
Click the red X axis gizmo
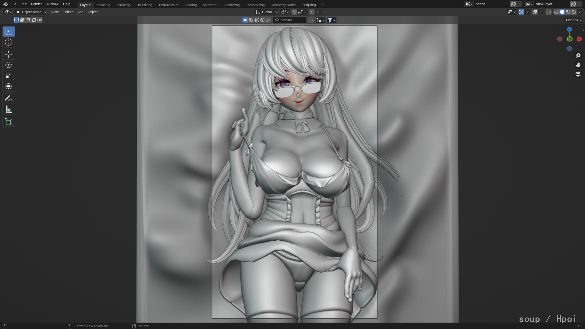(579, 39)
